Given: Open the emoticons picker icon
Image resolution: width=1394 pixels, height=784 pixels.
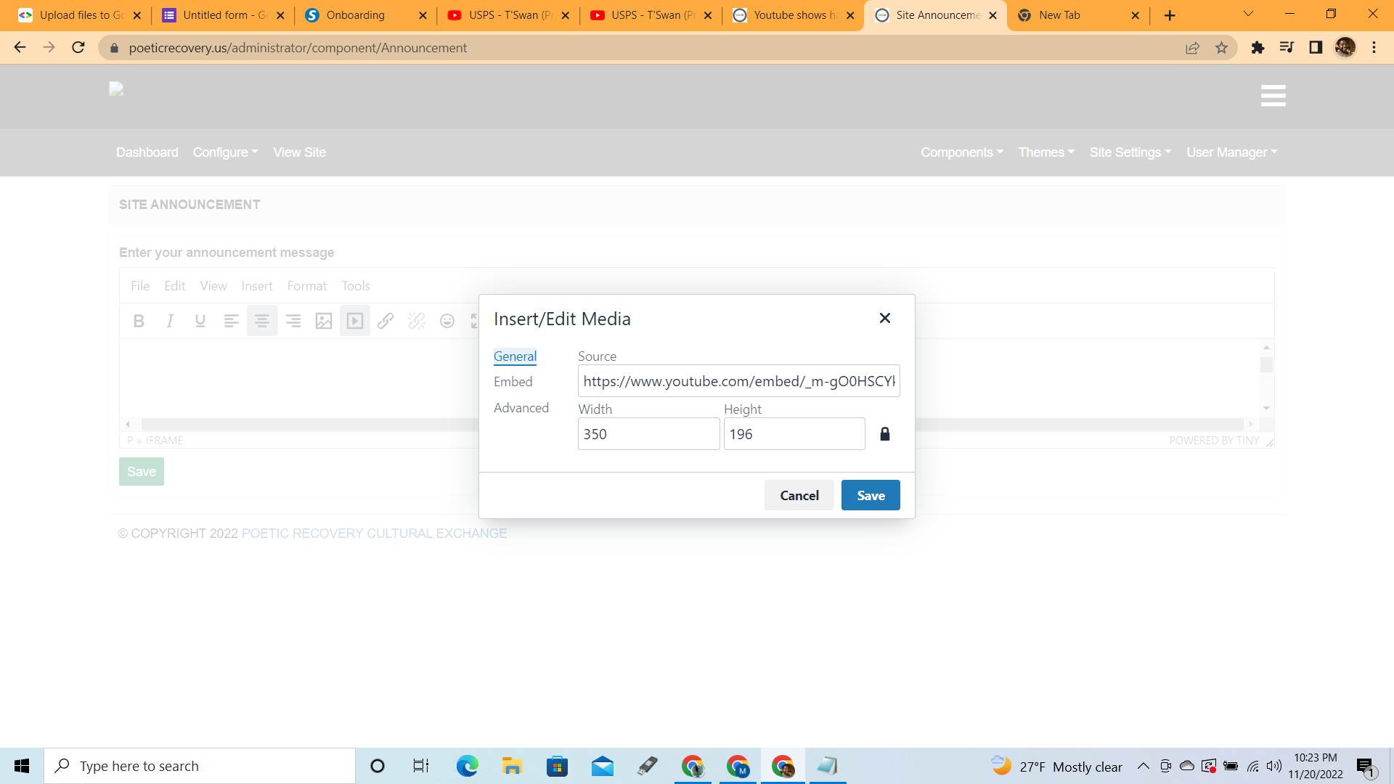Looking at the screenshot, I should 447,321.
